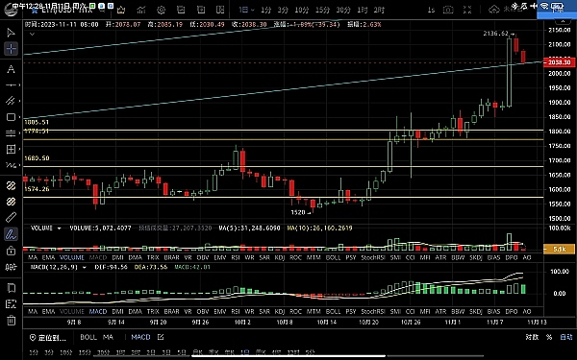Viewport: 577px width, 360px height.
Task: Open the 1日 timeframe dropdown
Action: coord(246,10)
